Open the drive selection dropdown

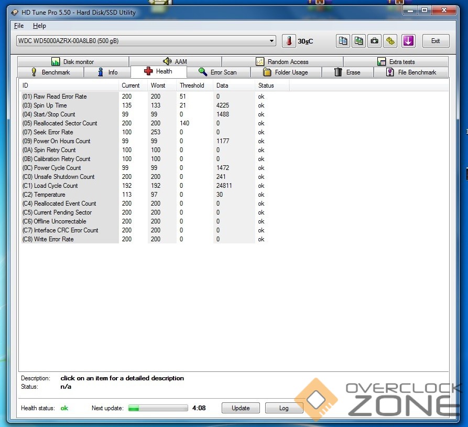click(x=146, y=41)
